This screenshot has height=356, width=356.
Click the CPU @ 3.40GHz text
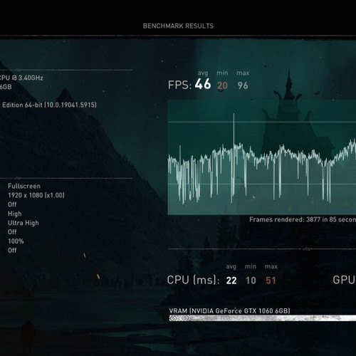tap(21, 78)
